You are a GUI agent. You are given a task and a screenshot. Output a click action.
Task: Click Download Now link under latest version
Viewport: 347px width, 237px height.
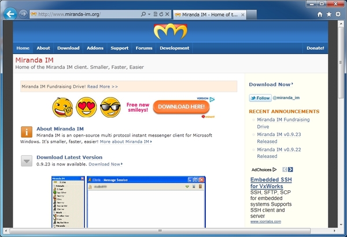point(106,164)
